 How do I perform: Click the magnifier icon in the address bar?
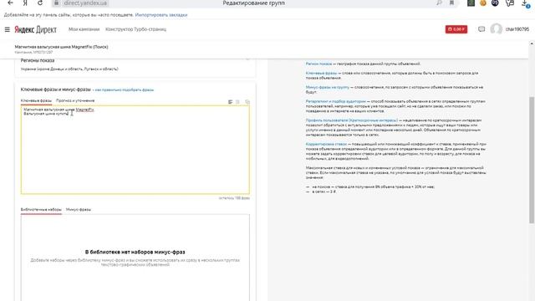click(439, 3)
